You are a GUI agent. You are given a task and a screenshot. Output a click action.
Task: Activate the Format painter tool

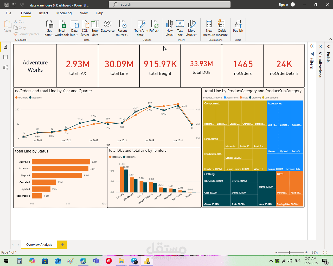coord(26,34)
